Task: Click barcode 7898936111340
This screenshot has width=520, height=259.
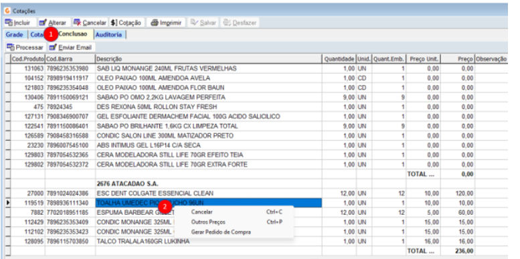Action: coord(68,203)
